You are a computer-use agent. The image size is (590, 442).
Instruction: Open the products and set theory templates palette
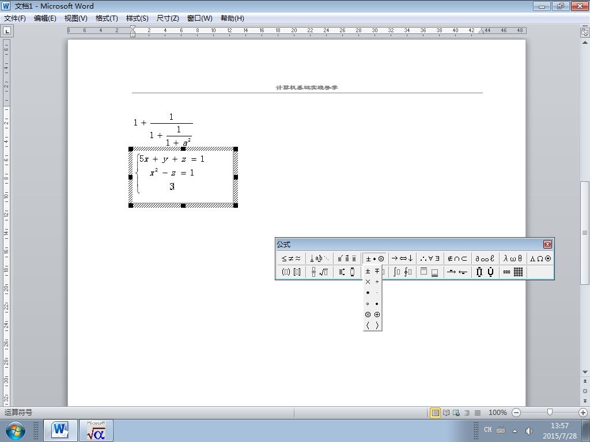(485, 272)
